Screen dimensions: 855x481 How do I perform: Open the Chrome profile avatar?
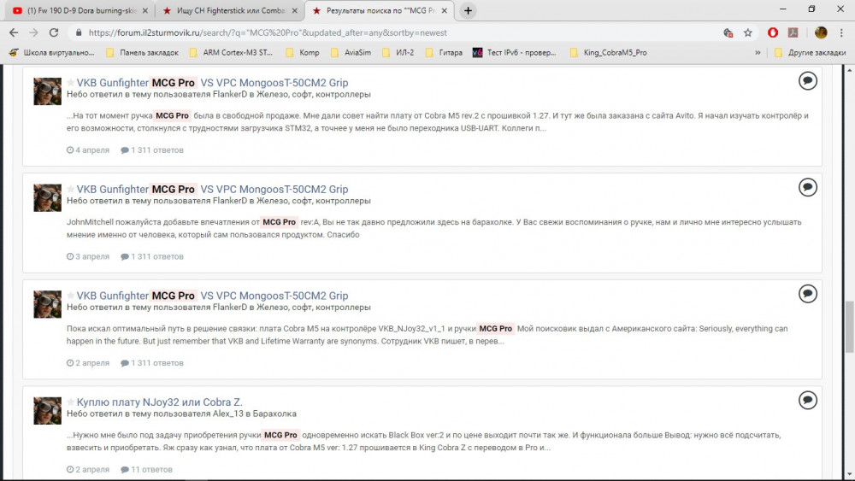[x=821, y=32]
